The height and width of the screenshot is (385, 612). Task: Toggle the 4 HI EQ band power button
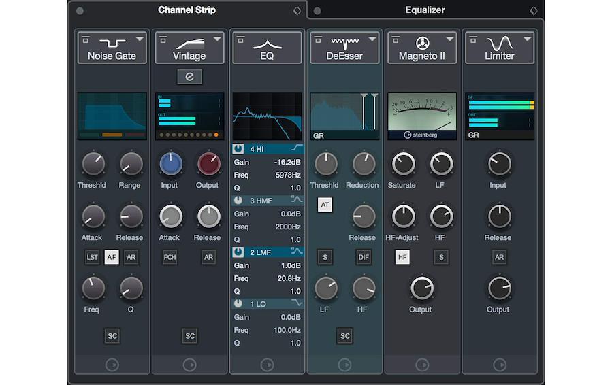[239, 148]
